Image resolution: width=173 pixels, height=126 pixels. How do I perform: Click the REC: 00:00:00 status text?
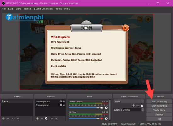(128, 124)
